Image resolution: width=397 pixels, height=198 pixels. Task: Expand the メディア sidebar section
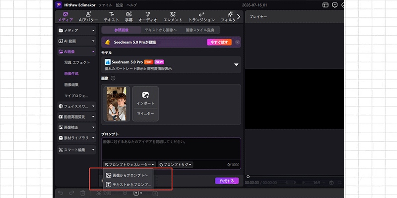coord(77,30)
